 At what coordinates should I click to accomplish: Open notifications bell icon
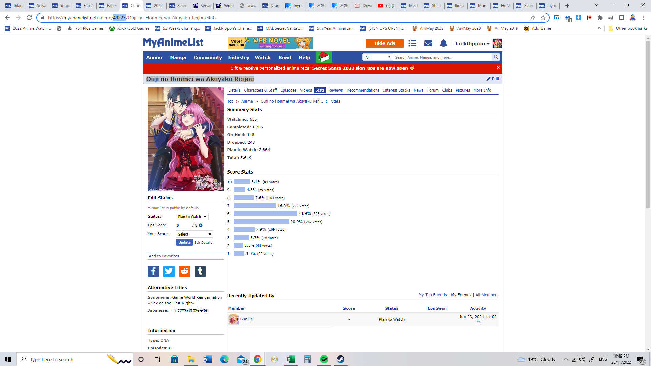(443, 43)
